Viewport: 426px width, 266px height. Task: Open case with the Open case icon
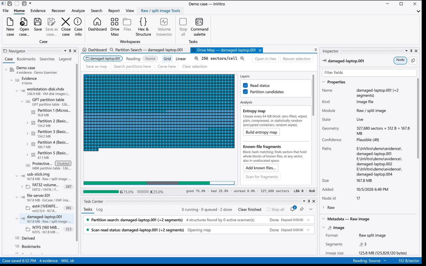(24, 27)
